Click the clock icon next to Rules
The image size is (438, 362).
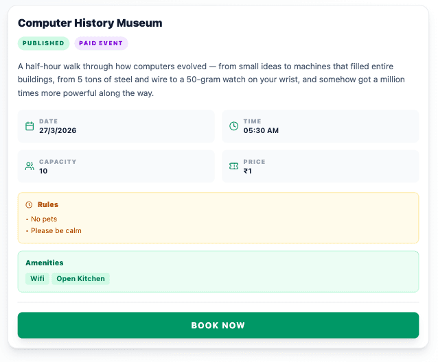29,205
